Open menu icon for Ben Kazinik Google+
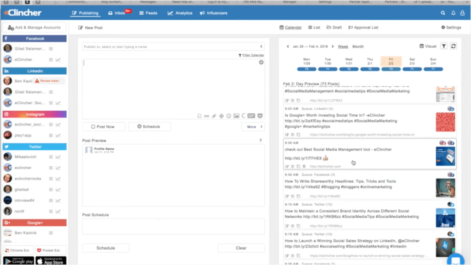The height and width of the screenshot is (265, 471). pos(51,233)
